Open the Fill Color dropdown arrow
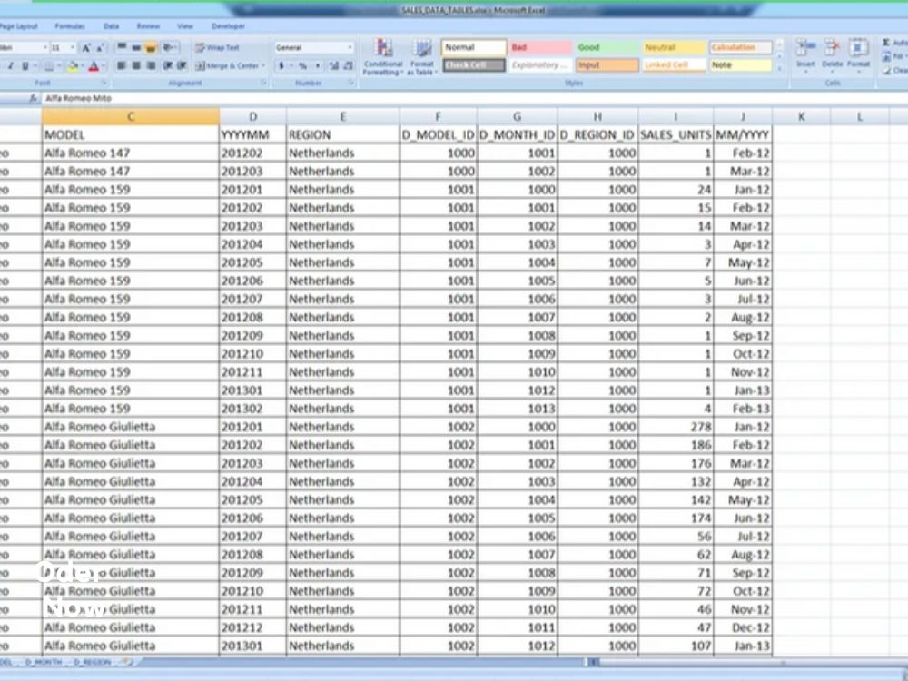The image size is (908, 681). tap(81, 66)
